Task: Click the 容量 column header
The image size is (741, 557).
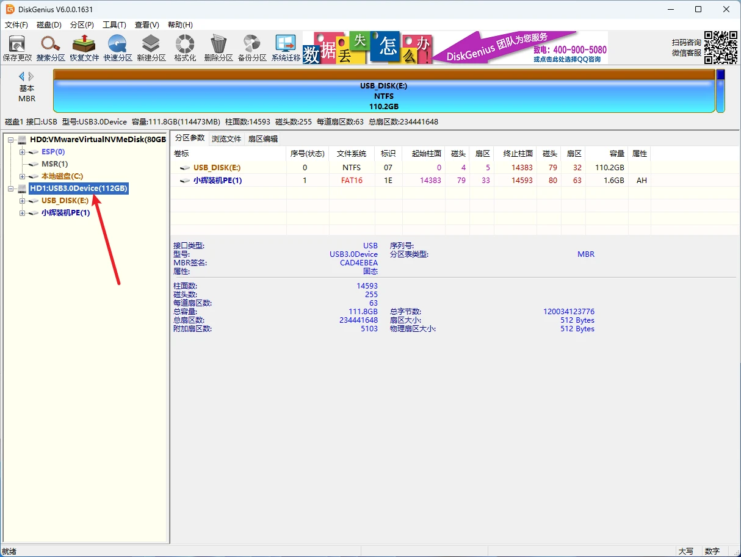Action: 607,154
